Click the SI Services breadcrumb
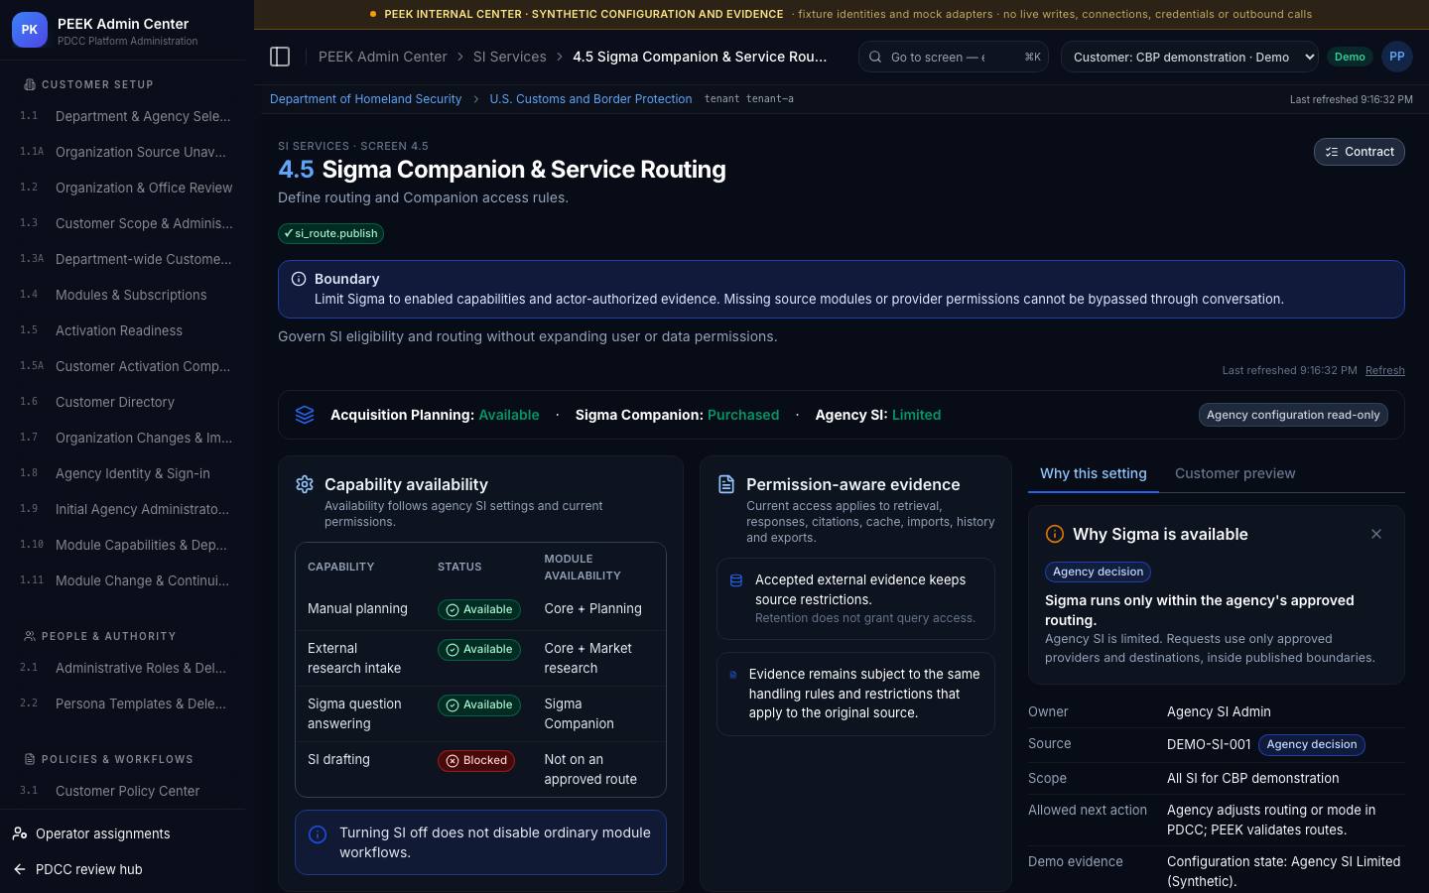This screenshot has width=1429, height=893. [x=509, y=57]
